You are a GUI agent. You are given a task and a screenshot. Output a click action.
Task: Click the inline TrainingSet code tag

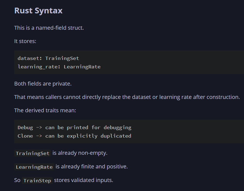[x=33, y=153]
